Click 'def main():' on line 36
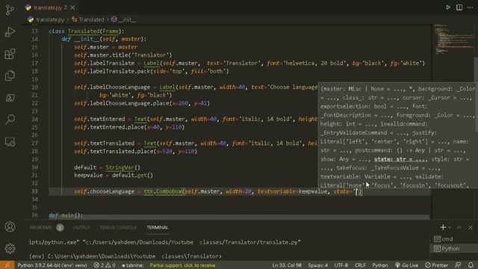Viewport: 478px width, 269px height. tap(66, 215)
